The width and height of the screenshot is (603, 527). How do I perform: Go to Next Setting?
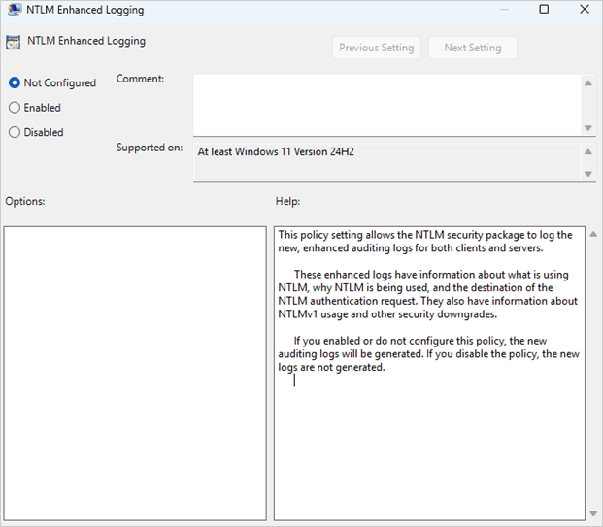click(x=473, y=48)
